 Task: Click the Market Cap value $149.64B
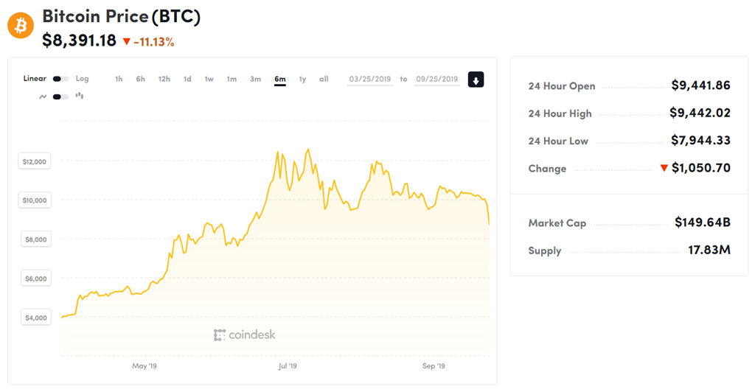pos(703,222)
